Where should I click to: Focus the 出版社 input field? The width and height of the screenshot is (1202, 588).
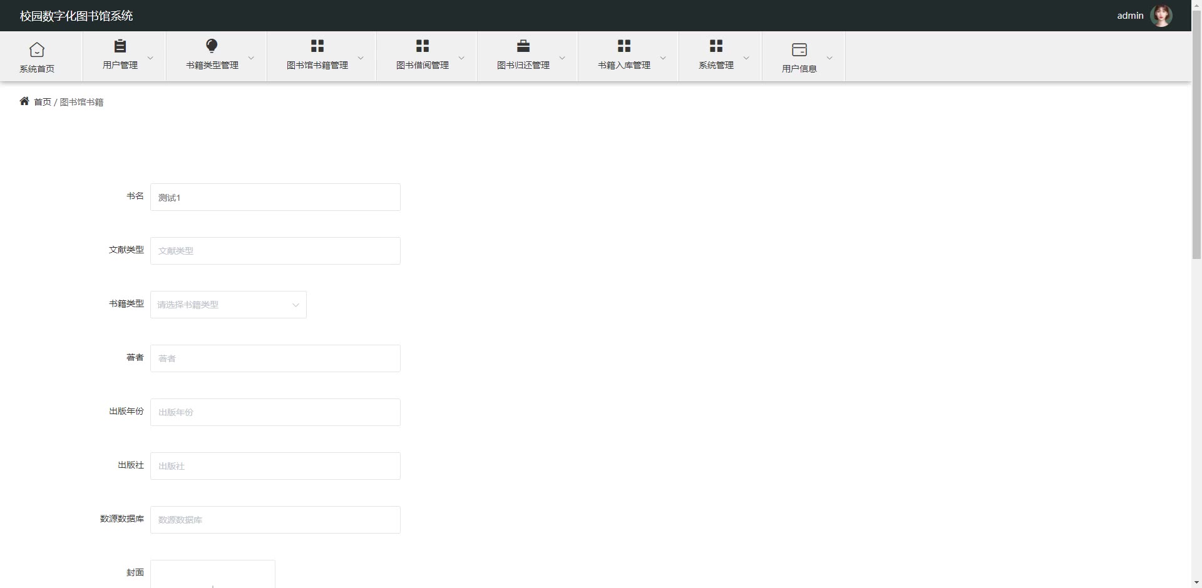[275, 466]
